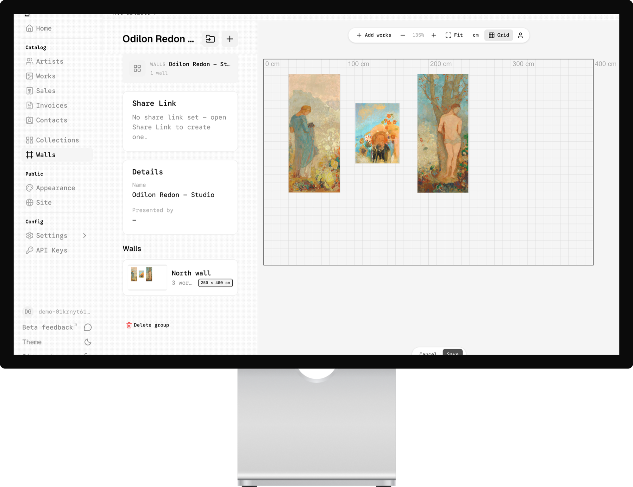This screenshot has width=633, height=487.
Task: Click Delete group
Action: coord(147,325)
